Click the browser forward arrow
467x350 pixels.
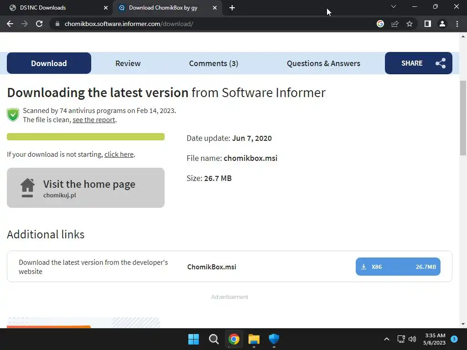pos(25,24)
